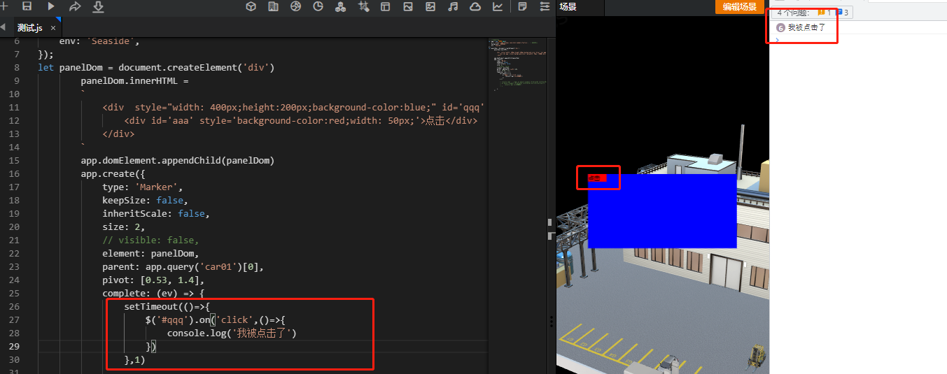The width and height of the screenshot is (947, 374).
Task: Open the panel layout icon in toolbar
Action: [x=386, y=6]
